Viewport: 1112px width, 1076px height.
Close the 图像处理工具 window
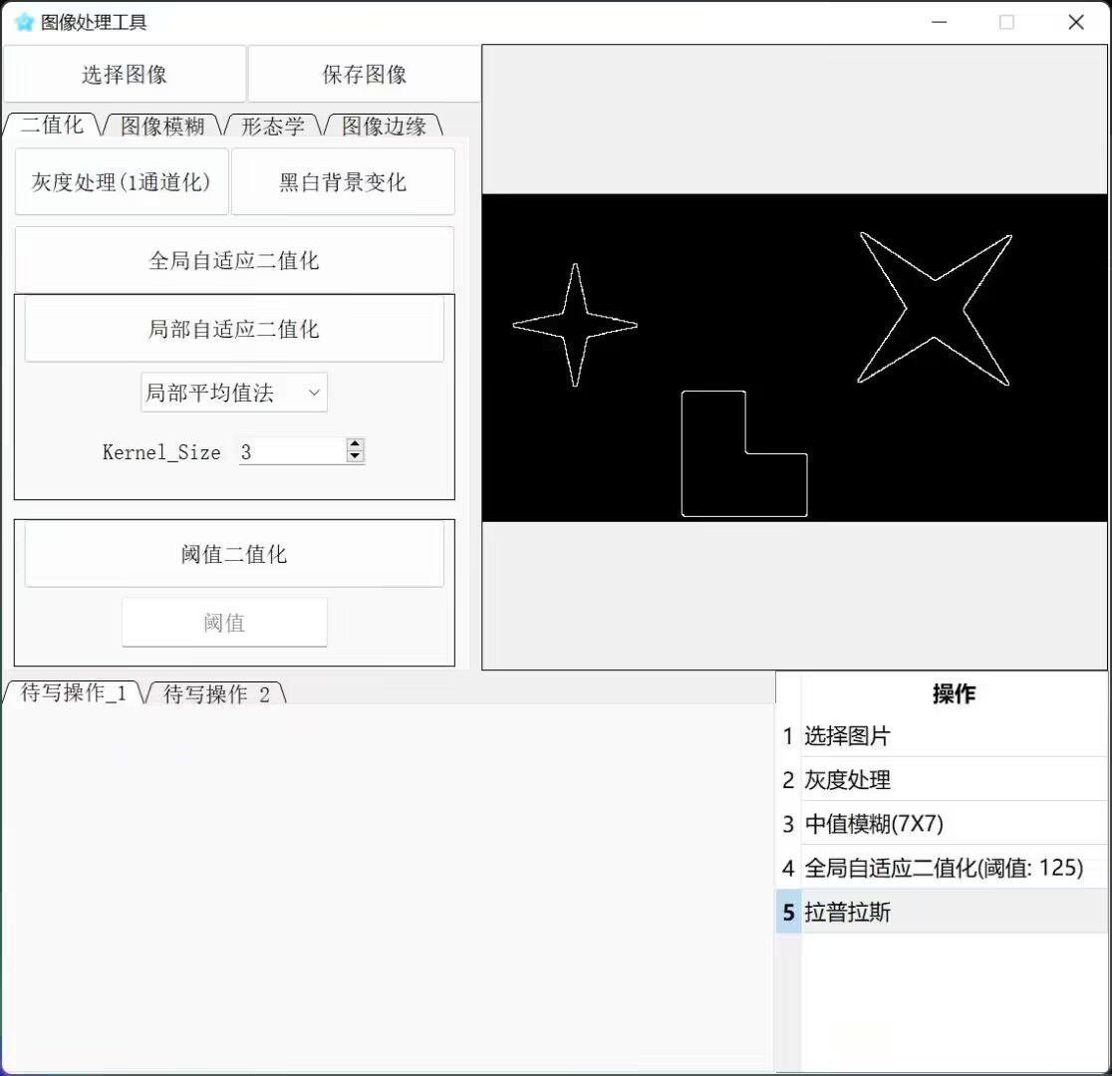(x=1076, y=22)
